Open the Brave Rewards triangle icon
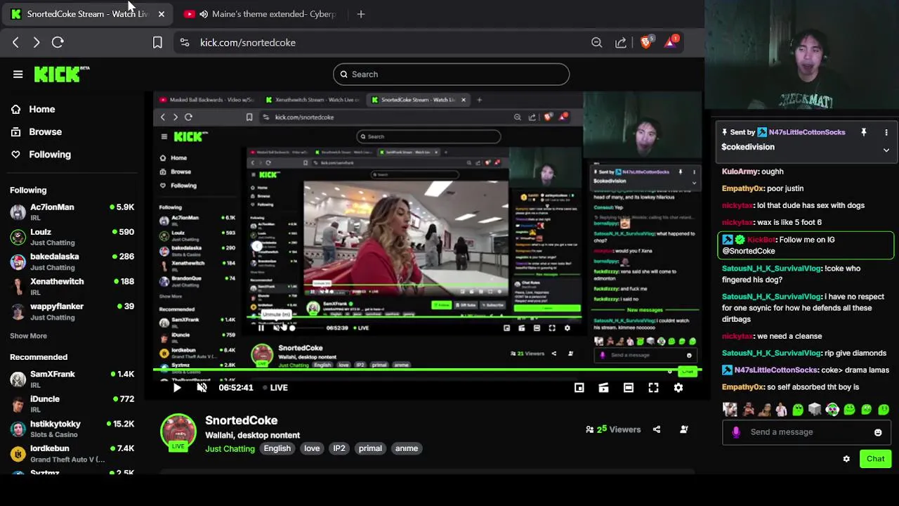The height and width of the screenshot is (506, 899). click(x=671, y=41)
